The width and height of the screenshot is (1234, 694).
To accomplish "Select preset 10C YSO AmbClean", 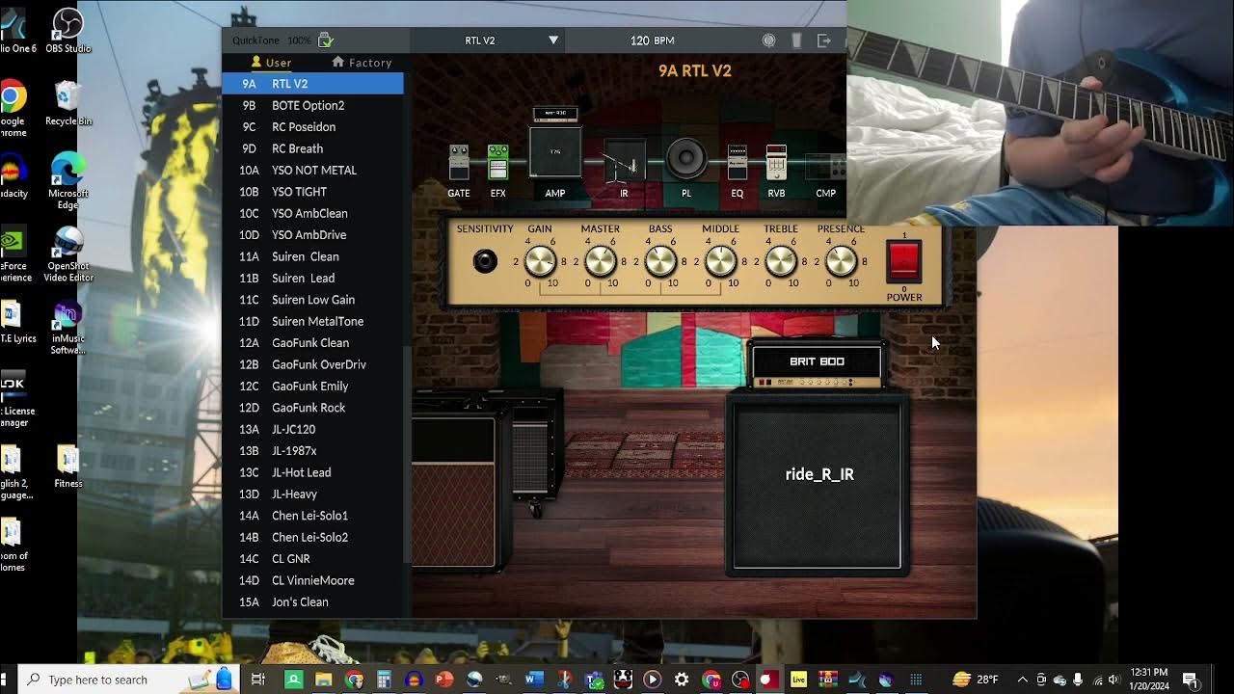I will tap(312, 213).
